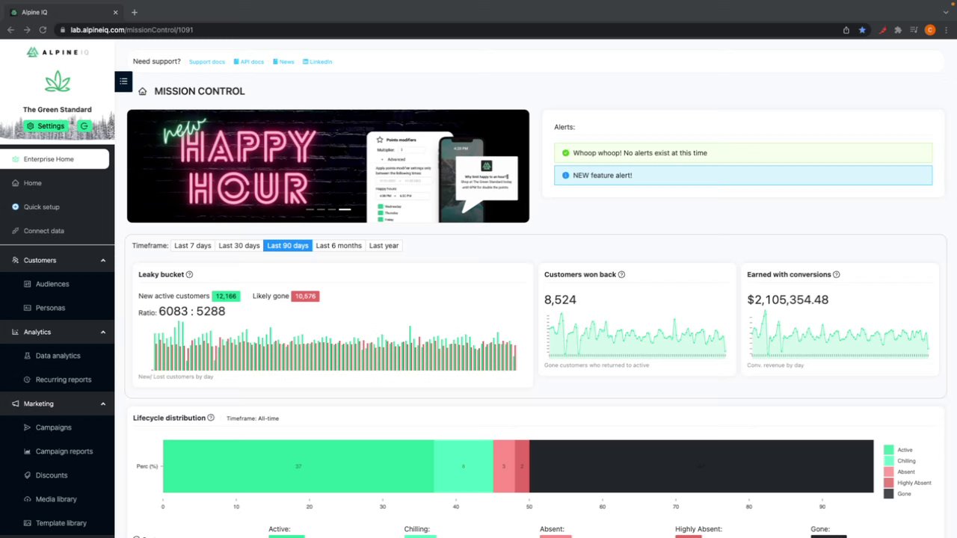Click the Alpine IQ logo

(x=58, y=52)
